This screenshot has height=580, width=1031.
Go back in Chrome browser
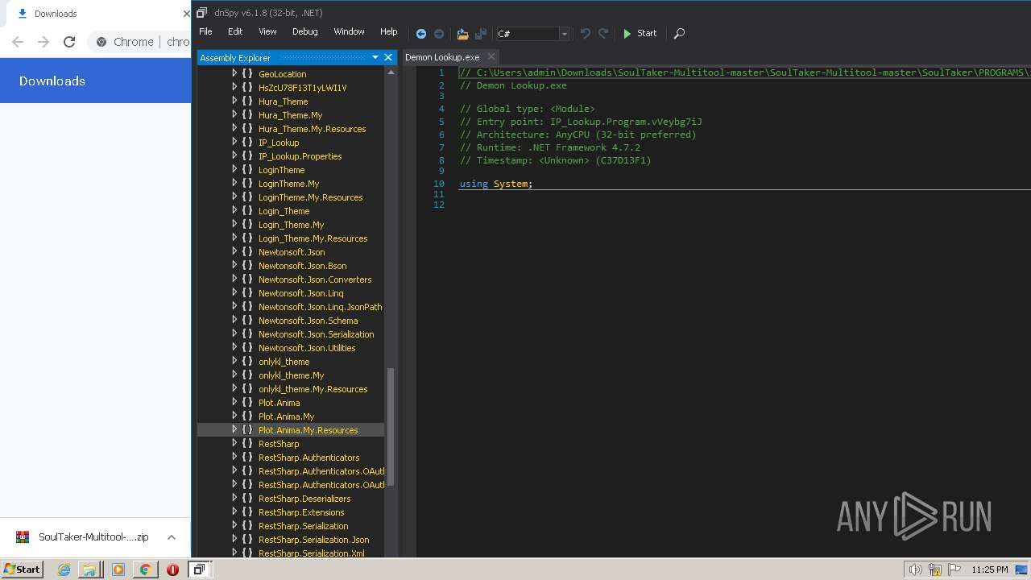(18, 42)
